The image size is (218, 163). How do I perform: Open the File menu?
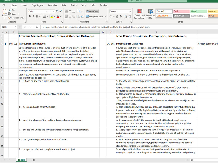pos(4,5)
